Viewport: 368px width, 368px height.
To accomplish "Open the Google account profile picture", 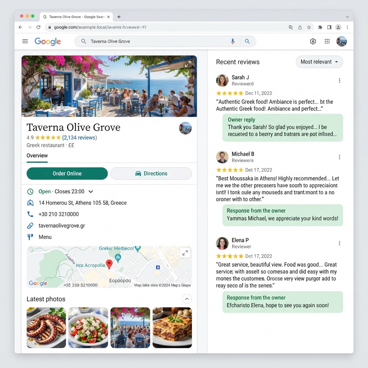I will coord(341,41).
